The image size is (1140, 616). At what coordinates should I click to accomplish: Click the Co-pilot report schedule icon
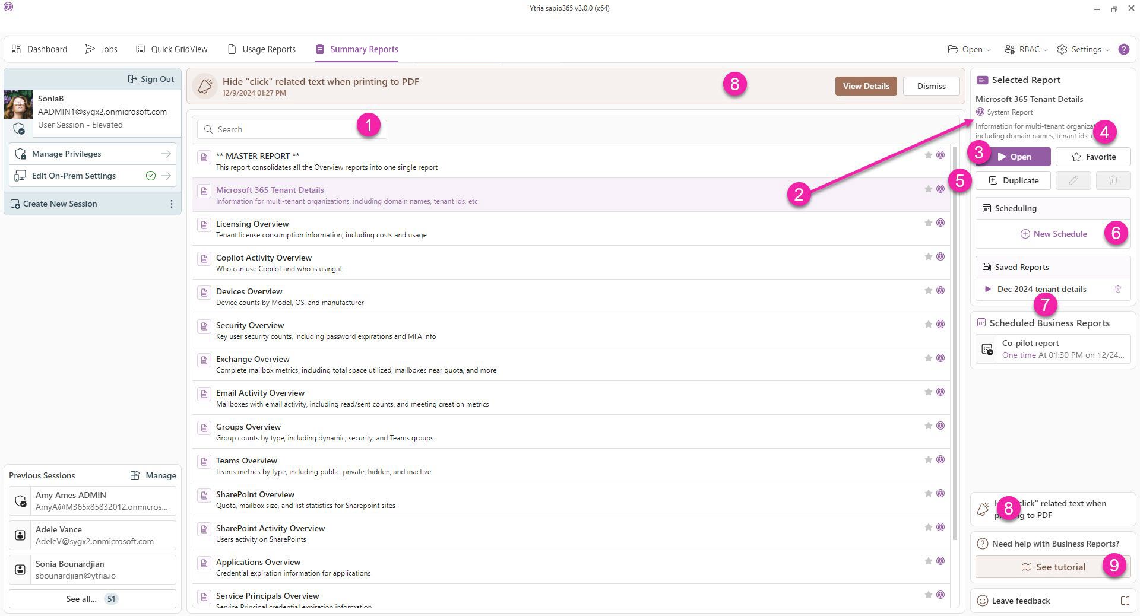pyautogui.click(x=987, y=349)
